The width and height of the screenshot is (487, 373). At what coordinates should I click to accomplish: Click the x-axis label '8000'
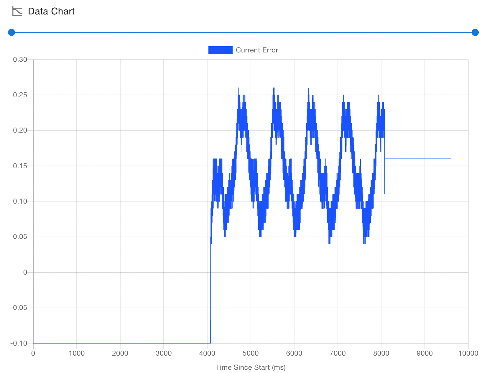(381, 353)
